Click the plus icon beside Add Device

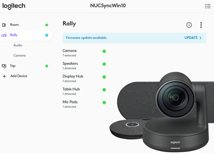tap(4, 76)
